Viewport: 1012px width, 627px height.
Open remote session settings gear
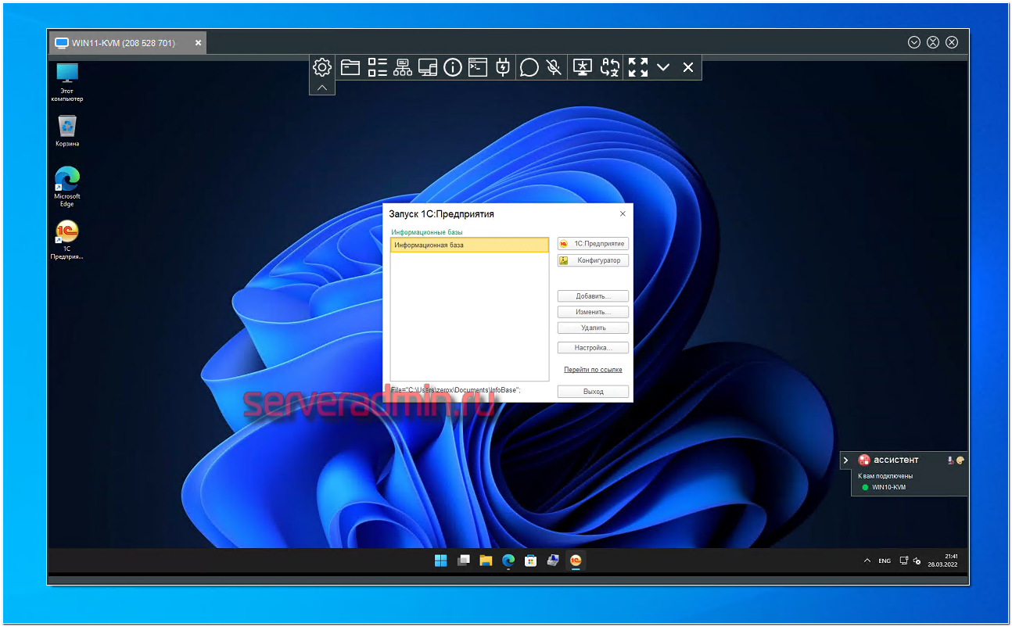[322, 67]
